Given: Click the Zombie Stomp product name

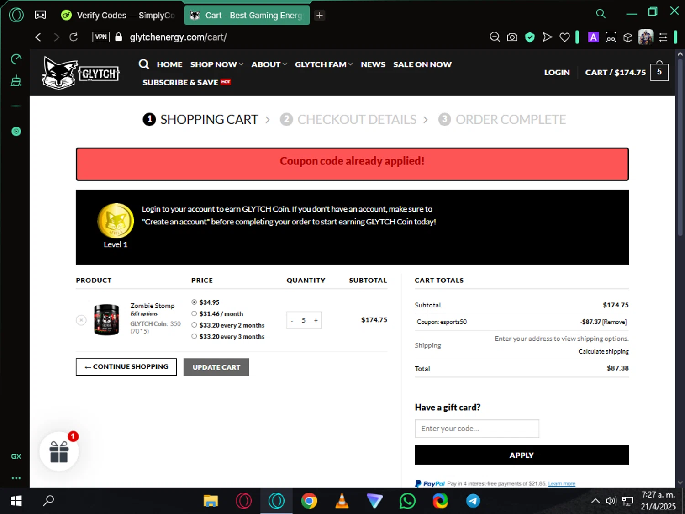Looking at the screenshot, I should tap(152, 306).
